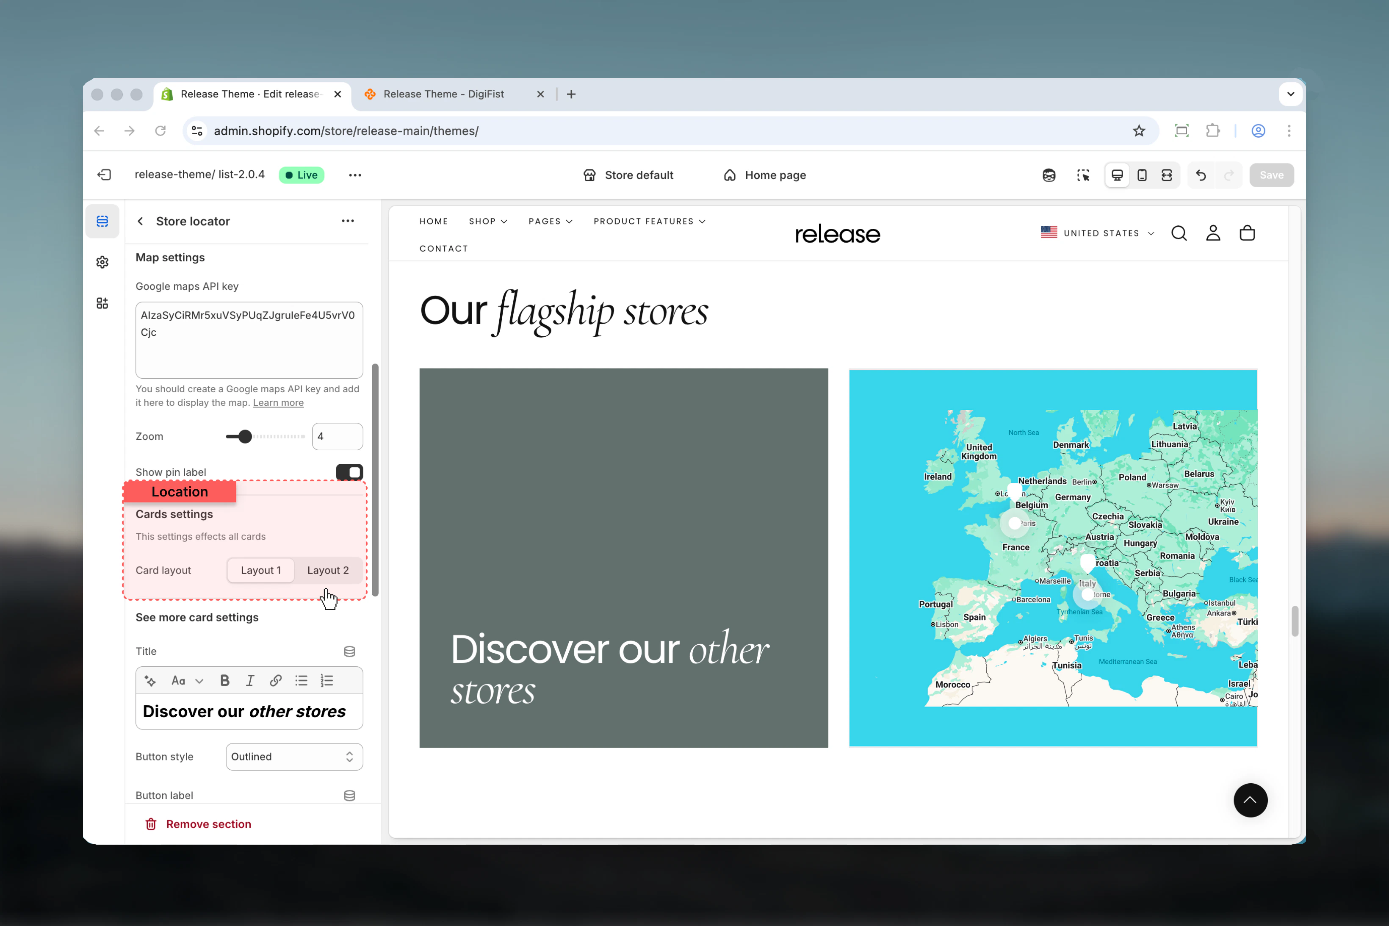Open the United States country selector
This screenshot has height=926, width=1389.
1097,233
